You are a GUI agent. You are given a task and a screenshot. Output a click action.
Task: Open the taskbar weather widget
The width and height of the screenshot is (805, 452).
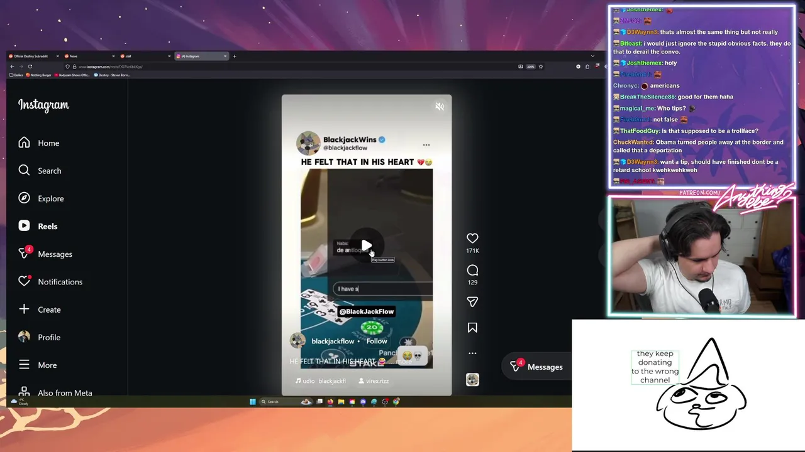pos(20,402)
